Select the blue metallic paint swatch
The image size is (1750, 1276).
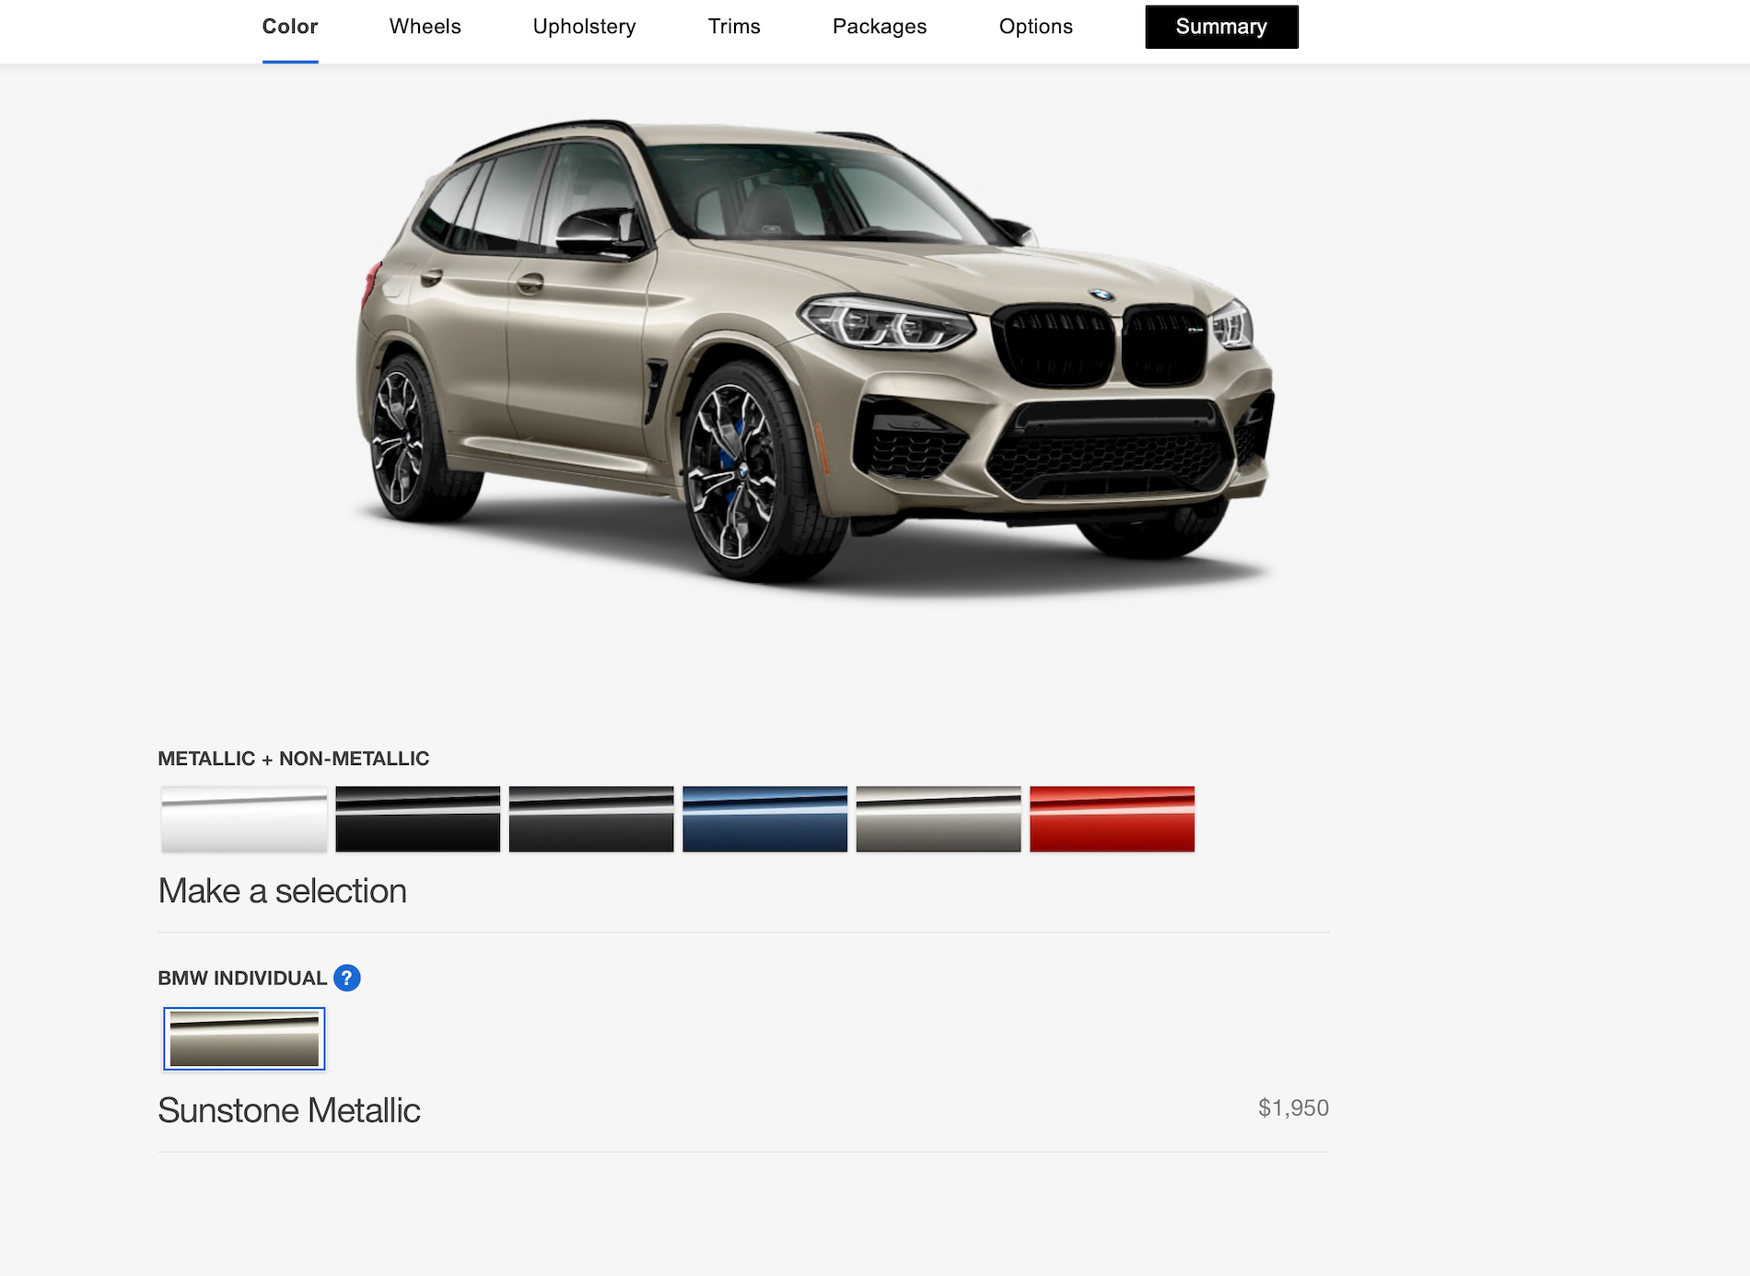point(764,818)
